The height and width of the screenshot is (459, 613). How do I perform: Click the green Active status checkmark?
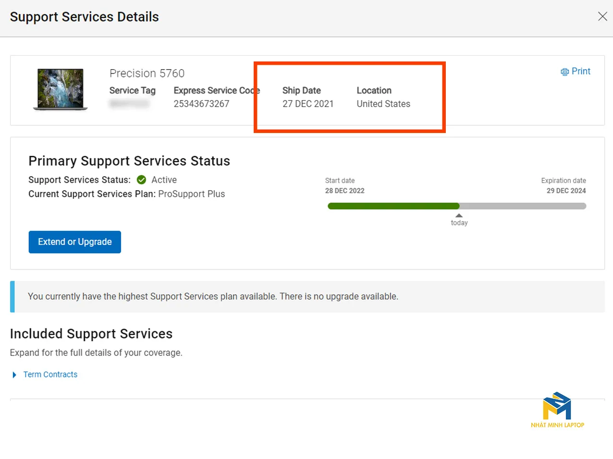pos(141,180)
